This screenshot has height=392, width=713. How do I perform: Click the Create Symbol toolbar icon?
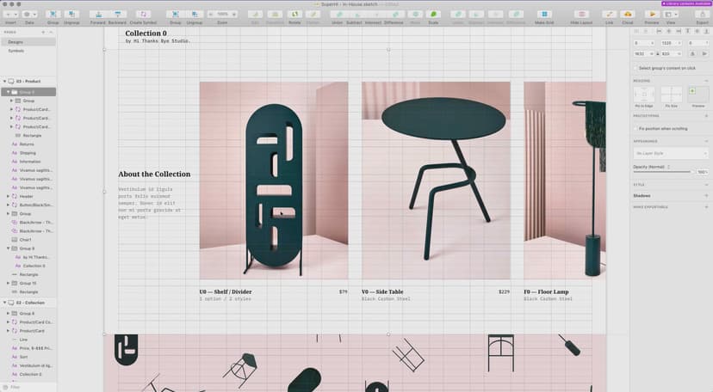pyautogui.click(x=142, y=15)
